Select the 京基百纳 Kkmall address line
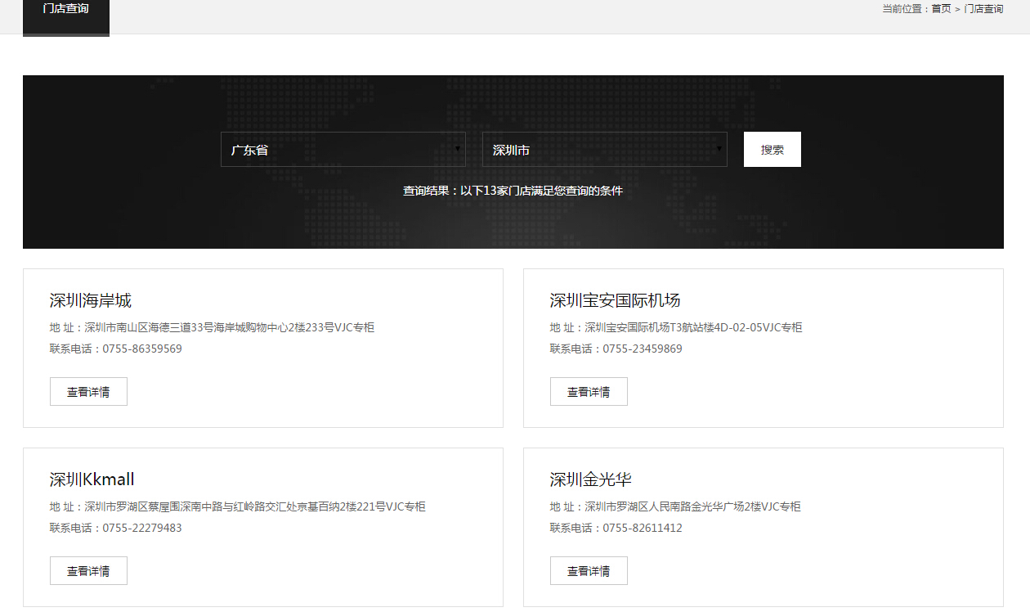This screenshot has height=612, width=1030. coord(237,506)
